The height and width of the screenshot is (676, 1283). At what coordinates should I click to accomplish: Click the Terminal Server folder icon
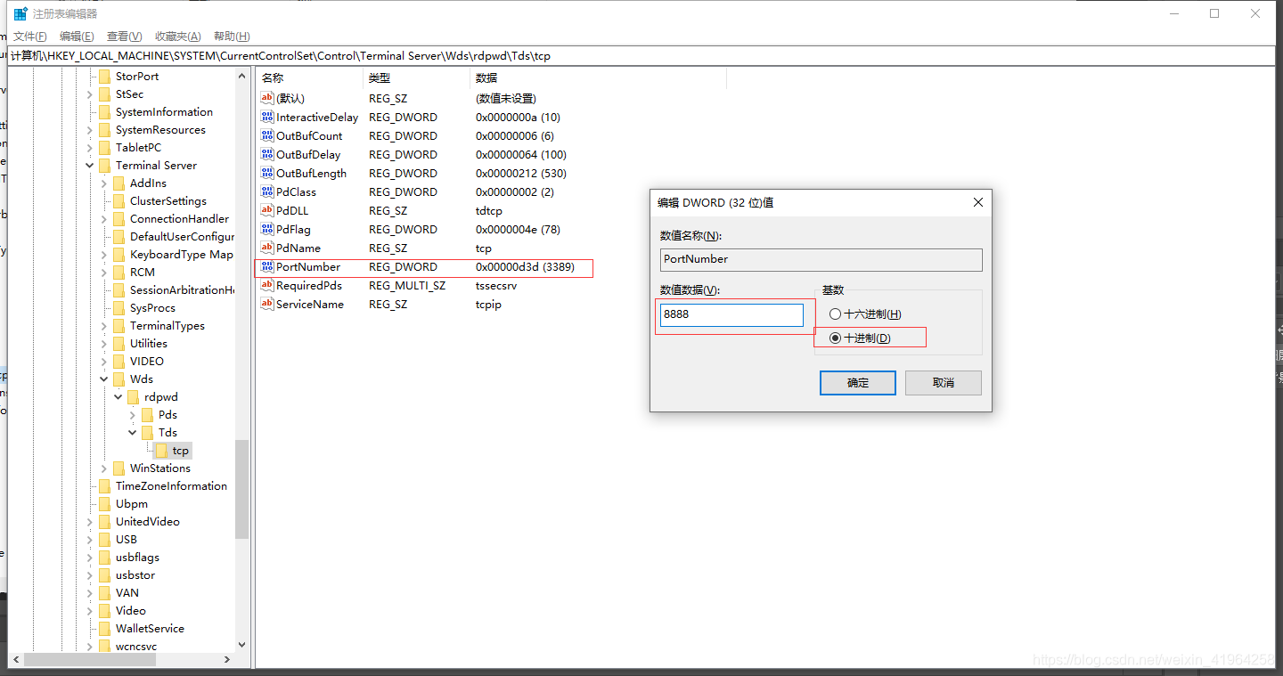pyautogui.click(x=105, y=165)
